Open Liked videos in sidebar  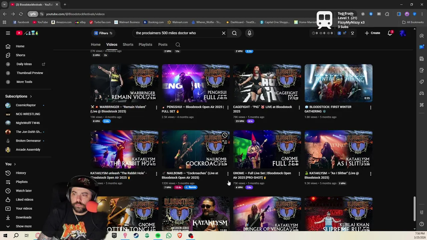point(24,200)
